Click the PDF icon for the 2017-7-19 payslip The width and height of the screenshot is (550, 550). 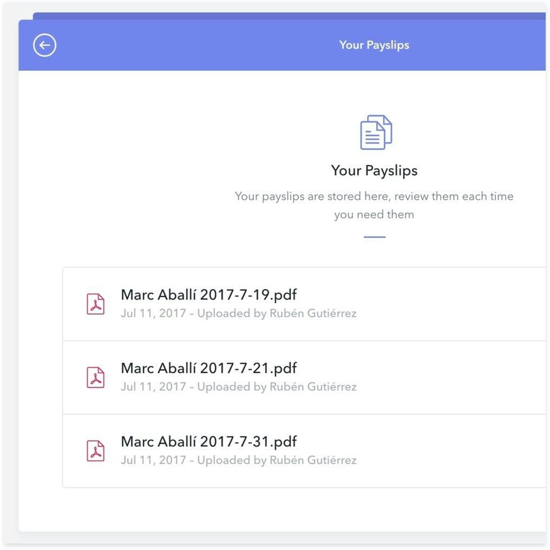click(96, 304)
